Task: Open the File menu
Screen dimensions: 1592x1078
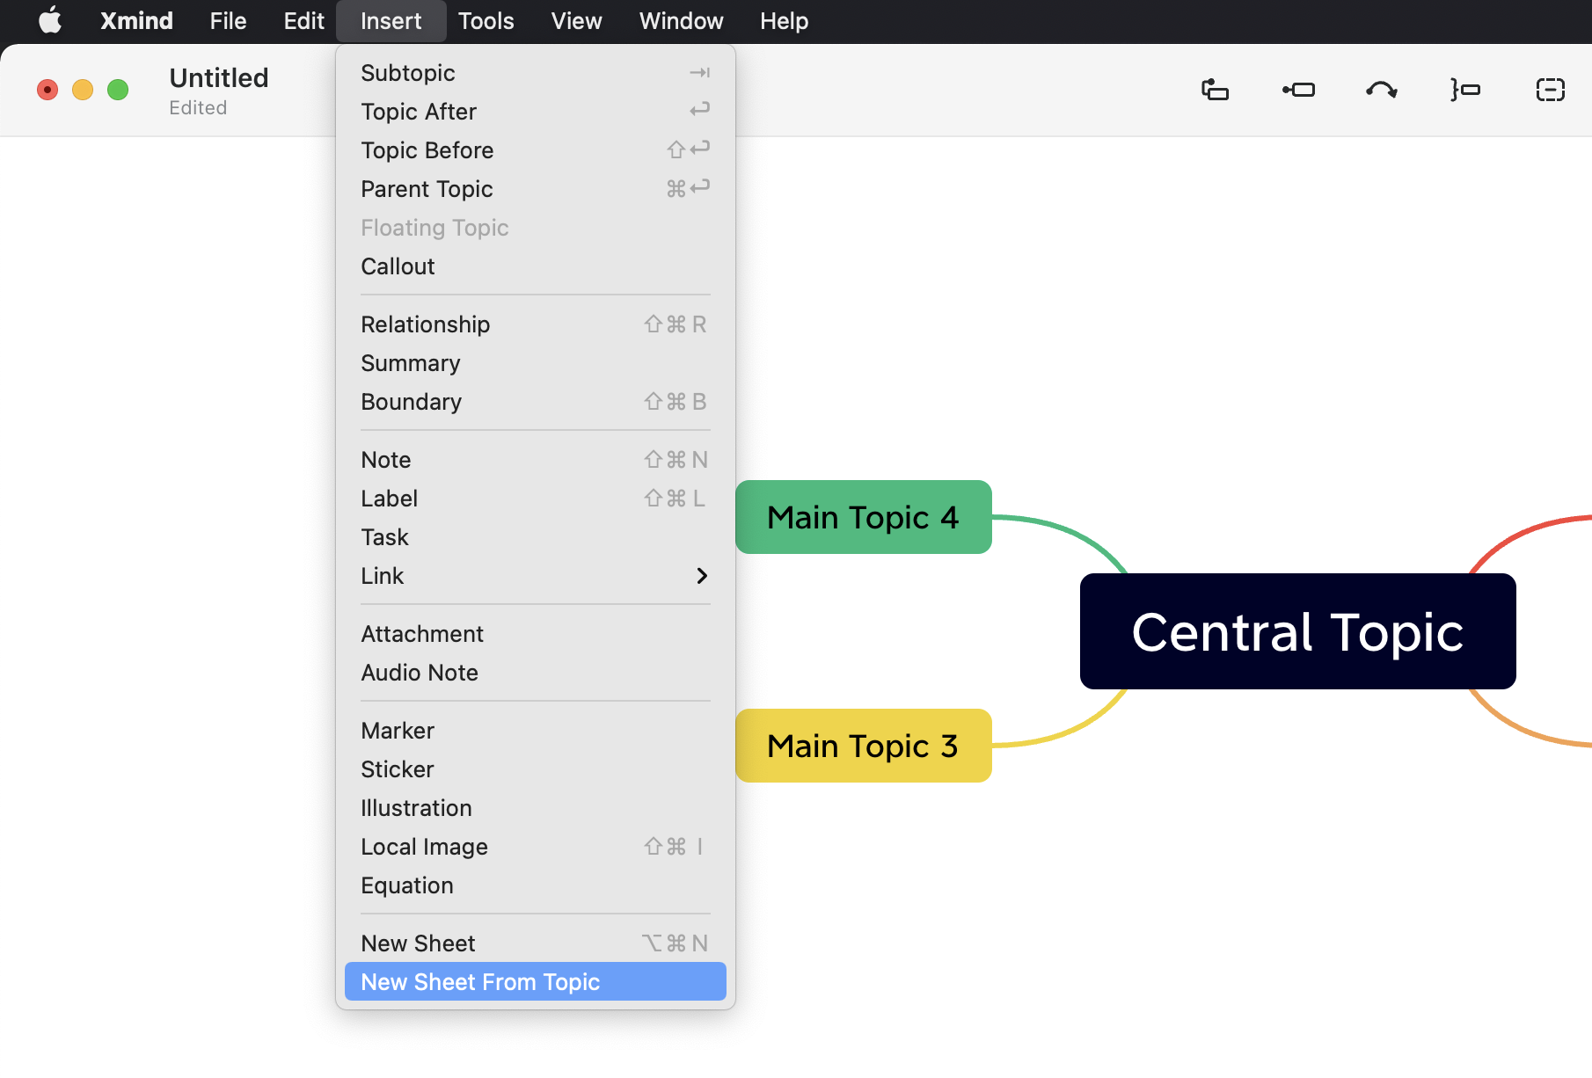Action: click(x=228, y=20)
